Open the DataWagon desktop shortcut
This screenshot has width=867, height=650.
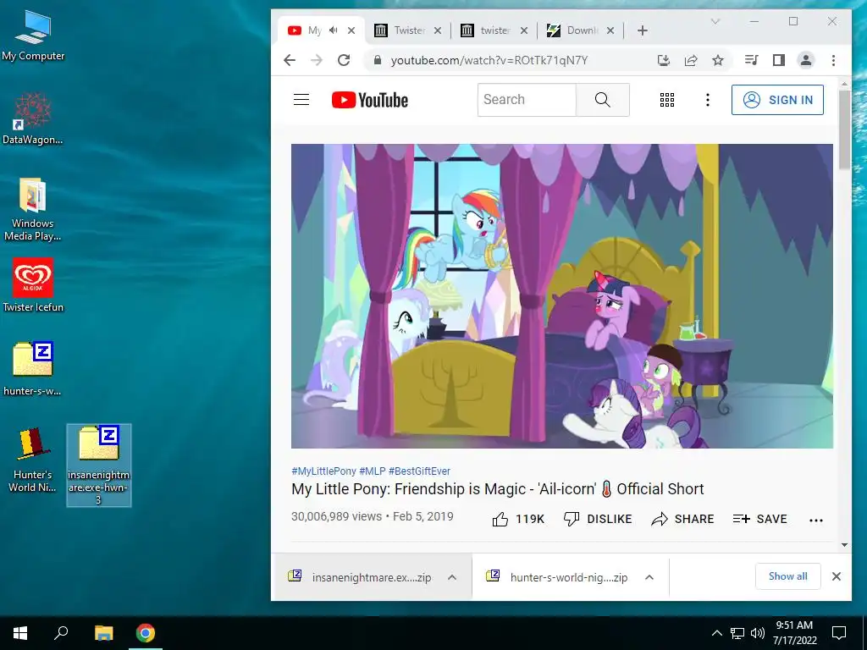(x=33, y=118)
